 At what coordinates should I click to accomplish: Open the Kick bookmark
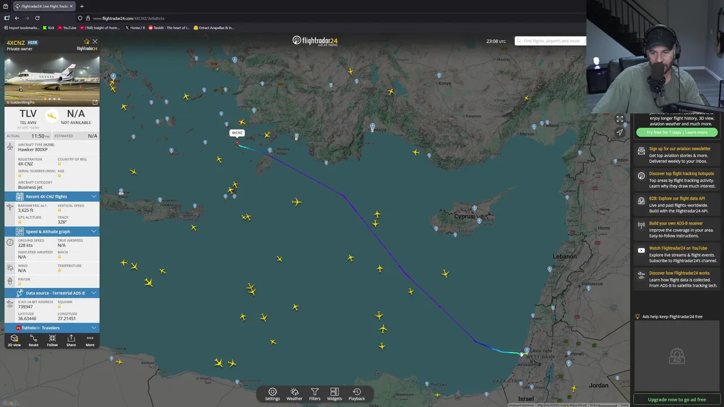[49, 28]
